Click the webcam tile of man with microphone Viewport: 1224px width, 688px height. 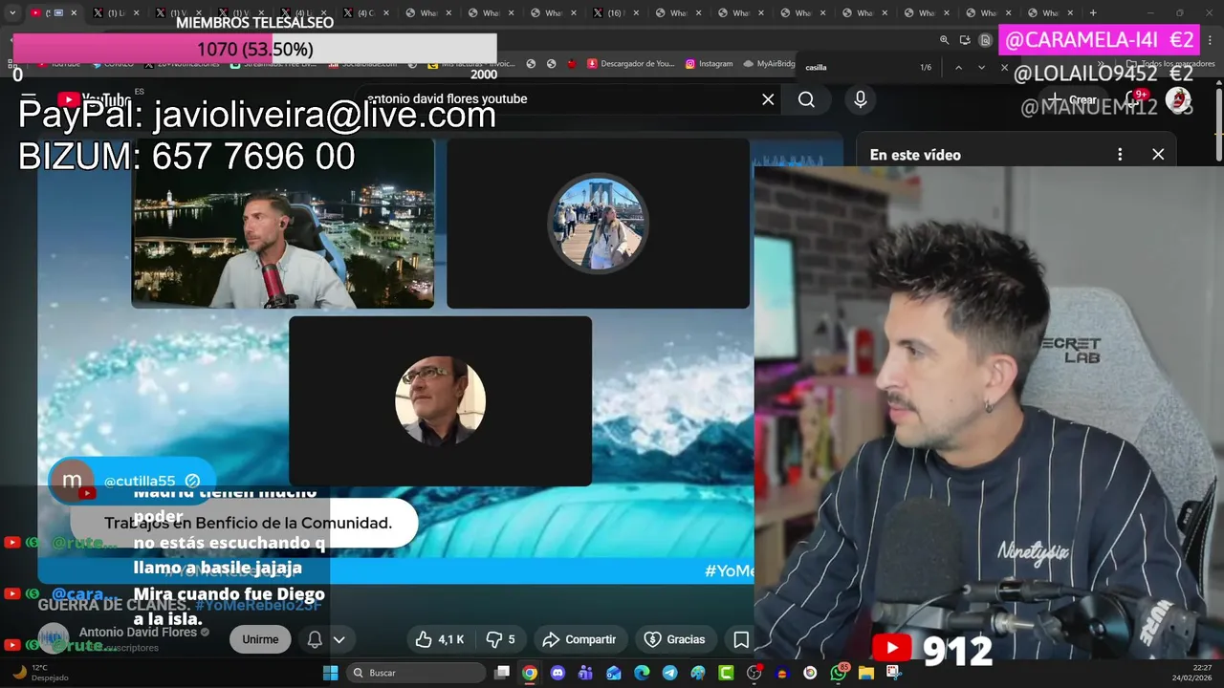(x=283, y=223)
